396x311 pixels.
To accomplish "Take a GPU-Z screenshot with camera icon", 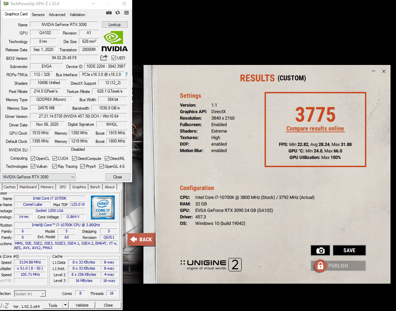I will [109, 13].
